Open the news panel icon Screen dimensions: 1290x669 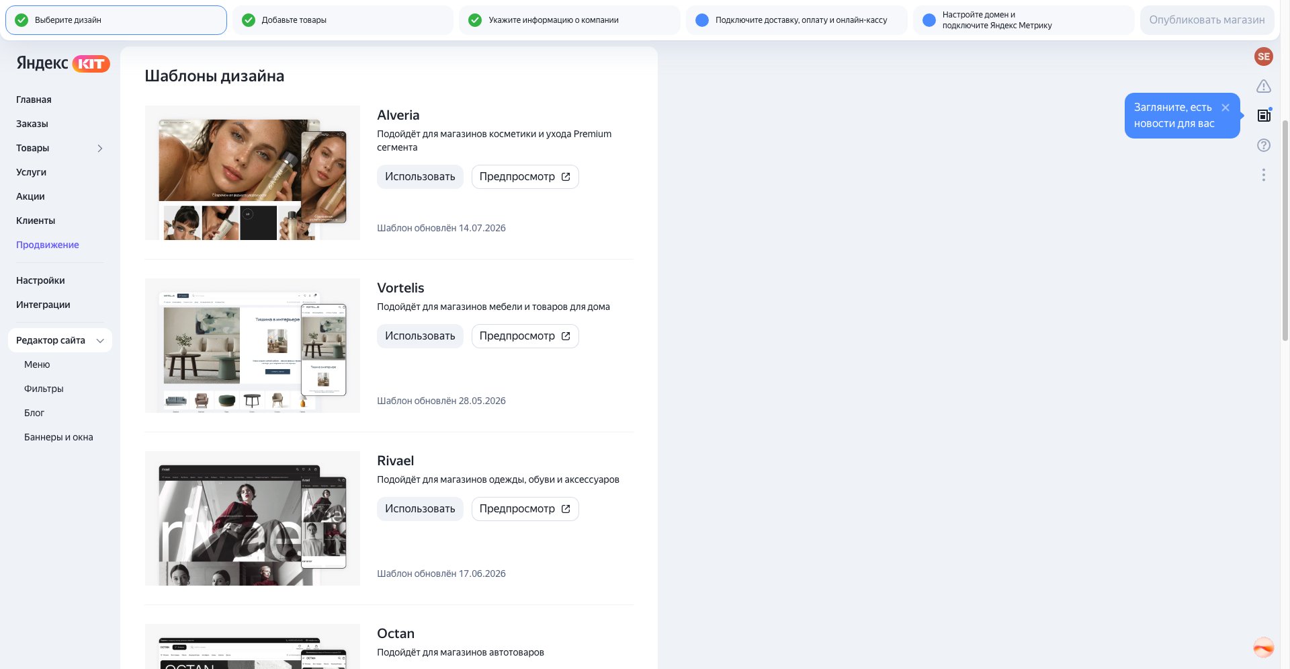pos(1264,116)
